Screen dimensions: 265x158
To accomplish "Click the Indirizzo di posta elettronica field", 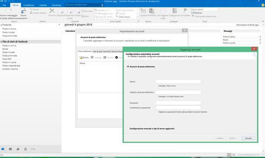I will [x=178, y=92].
